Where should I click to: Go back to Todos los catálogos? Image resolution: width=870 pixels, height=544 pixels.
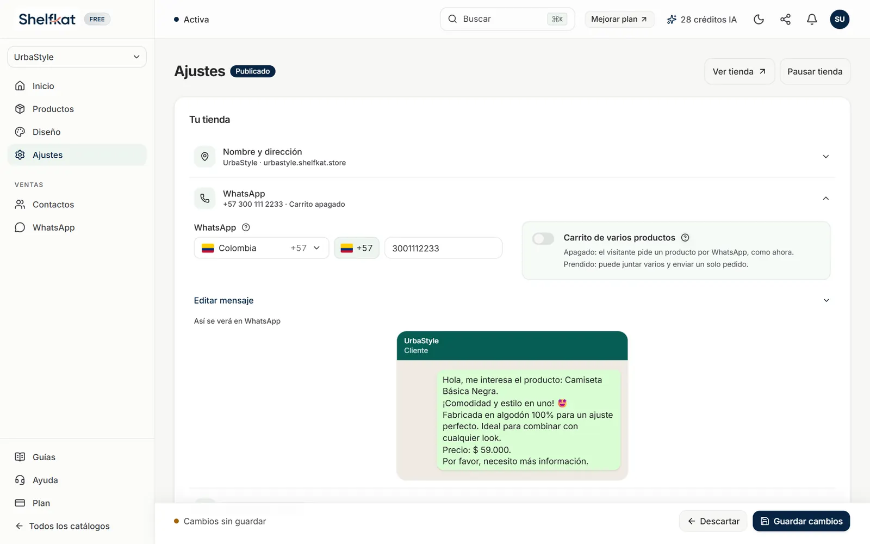(x=63, y=526)
